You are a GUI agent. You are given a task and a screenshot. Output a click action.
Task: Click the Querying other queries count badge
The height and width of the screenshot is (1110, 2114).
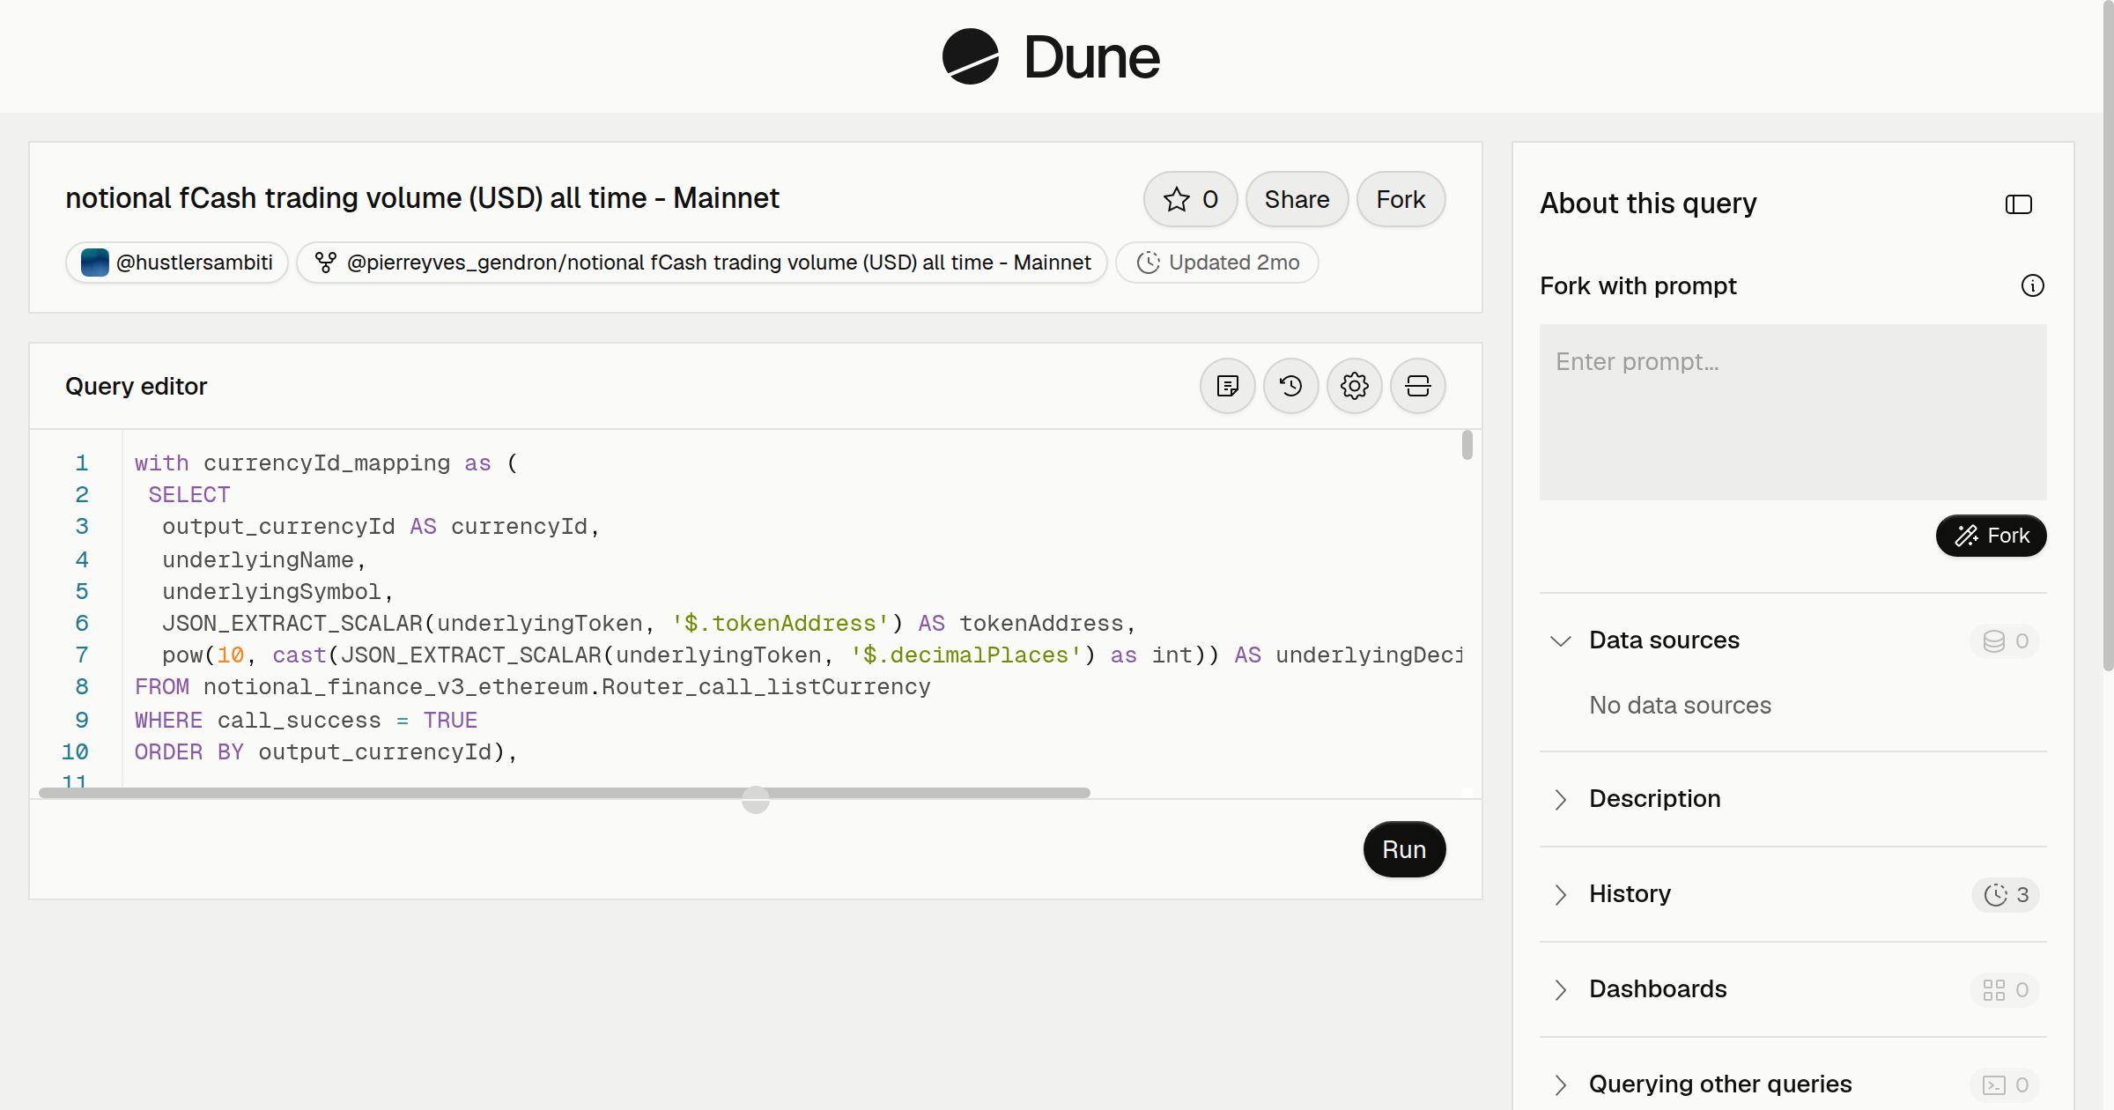click(2005, 1085)
